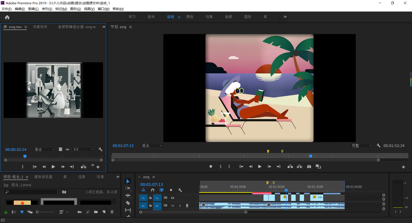Open Project panel sort icons dropdown
Image resolution: width=412 pixels, height=223 pixels.
(x=64, y=212)
